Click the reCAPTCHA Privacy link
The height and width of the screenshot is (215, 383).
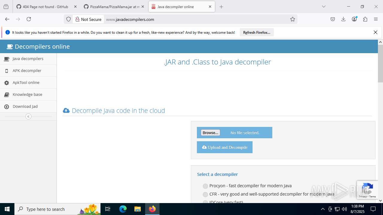pyautogui.click(x=363, y=196)
